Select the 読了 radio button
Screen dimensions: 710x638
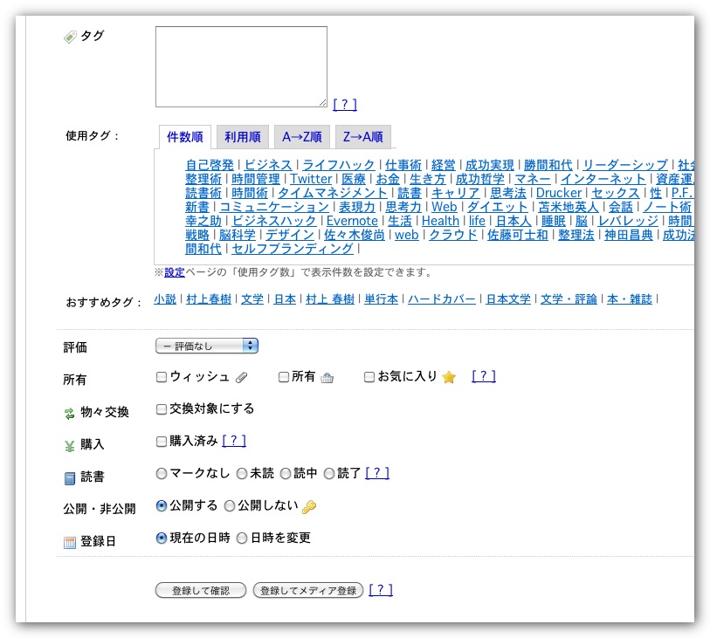click(329, 473)
